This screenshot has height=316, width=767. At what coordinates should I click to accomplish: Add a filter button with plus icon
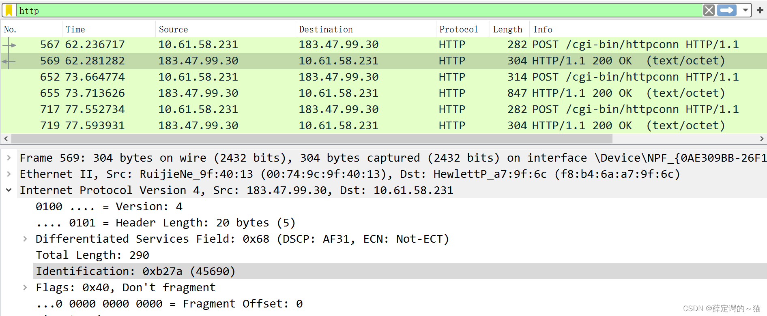pos(760,10)
